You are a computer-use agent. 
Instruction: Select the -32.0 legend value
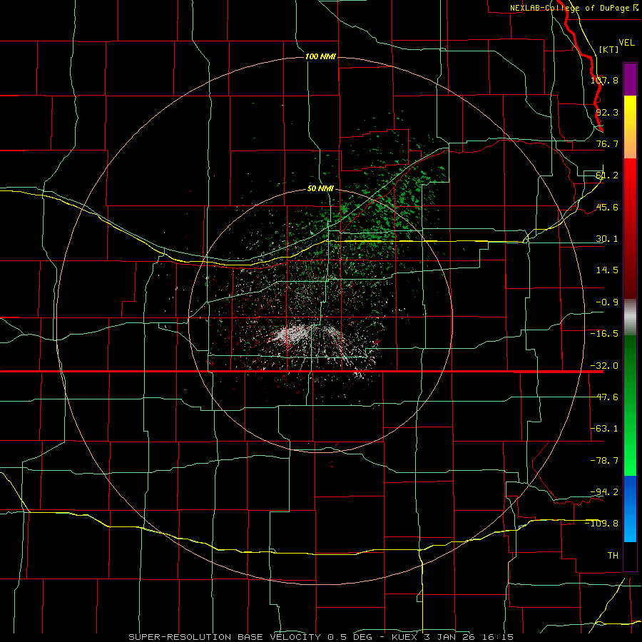(x=604, y=366)
